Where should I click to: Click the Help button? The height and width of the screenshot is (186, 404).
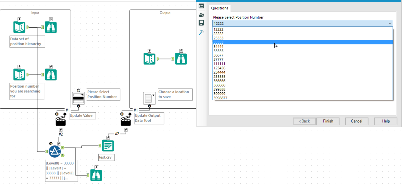click(x=385, y=121)
